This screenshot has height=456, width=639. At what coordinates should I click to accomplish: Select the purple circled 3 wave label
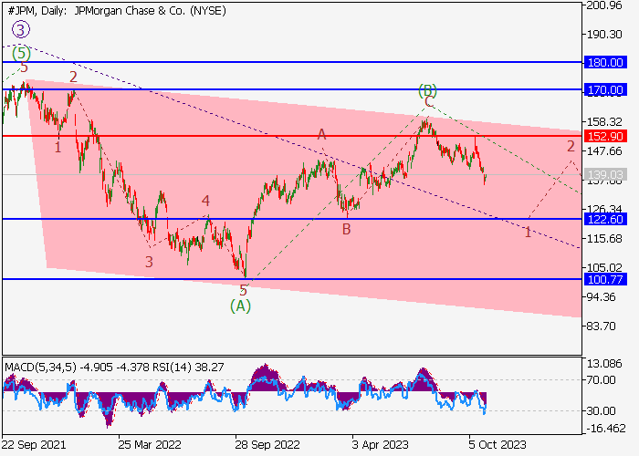click(21, 30)
